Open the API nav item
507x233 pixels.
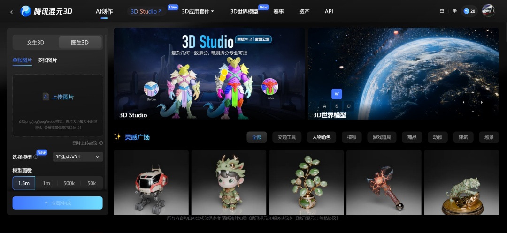329,11
